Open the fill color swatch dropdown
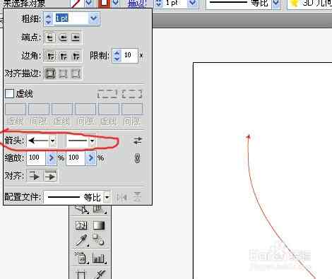This screenshot has width=332, height=279. point(89,4)
